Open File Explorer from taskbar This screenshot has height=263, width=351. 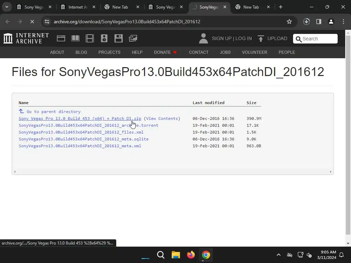pyautogui.click(x=176, y=255)
